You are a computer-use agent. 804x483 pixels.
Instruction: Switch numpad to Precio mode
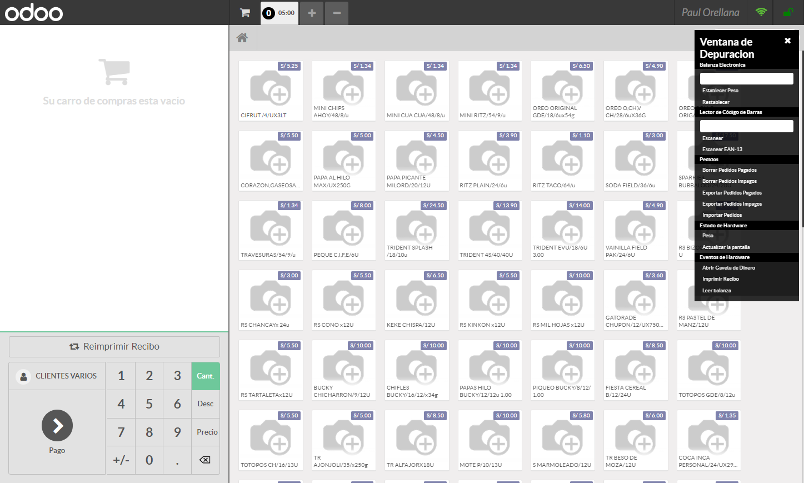click(206, 432)
